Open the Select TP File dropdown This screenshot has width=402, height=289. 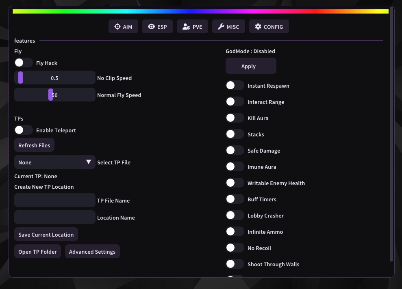click(54, 162)
